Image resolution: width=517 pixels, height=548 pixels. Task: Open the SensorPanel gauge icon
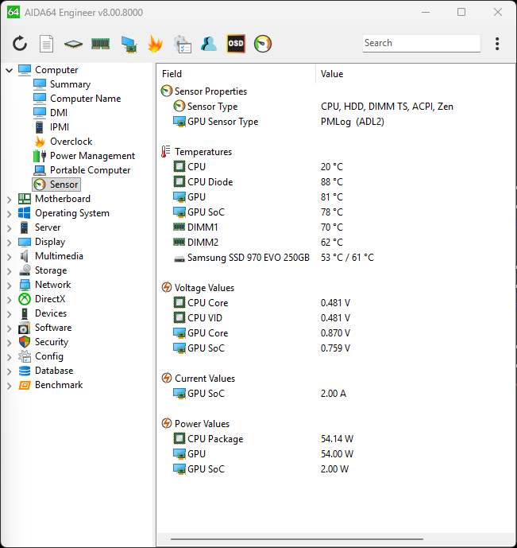click(263, 44)
